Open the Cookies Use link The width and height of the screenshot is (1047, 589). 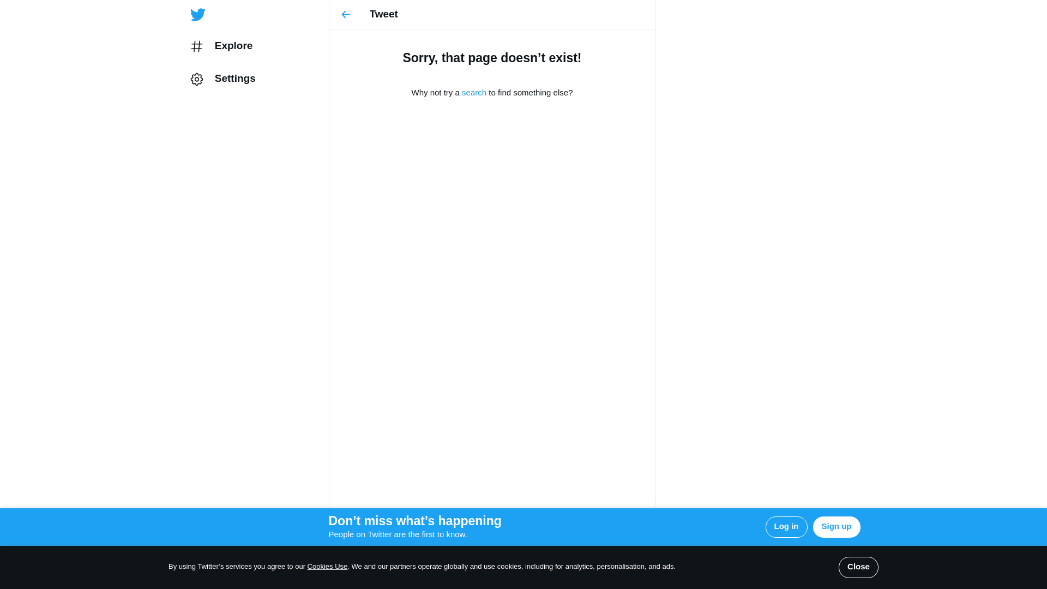click(x=327, y=567)
